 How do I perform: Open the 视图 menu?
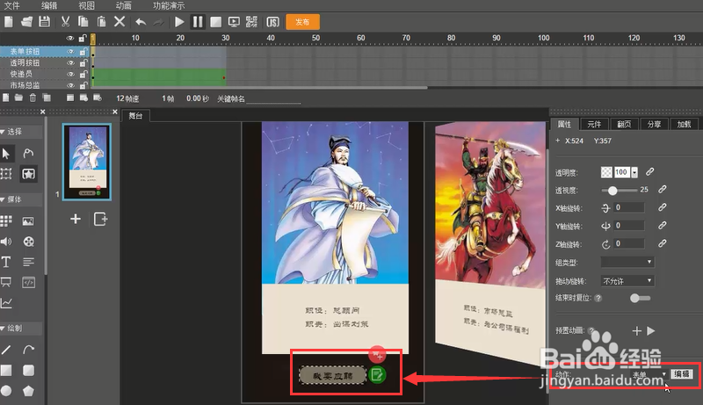(x=86, y=5)
